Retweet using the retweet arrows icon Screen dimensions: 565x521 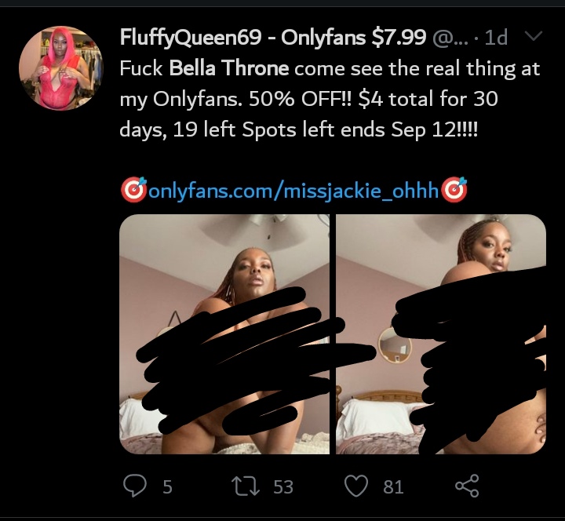pyautogui.click(x=245, y=486)
